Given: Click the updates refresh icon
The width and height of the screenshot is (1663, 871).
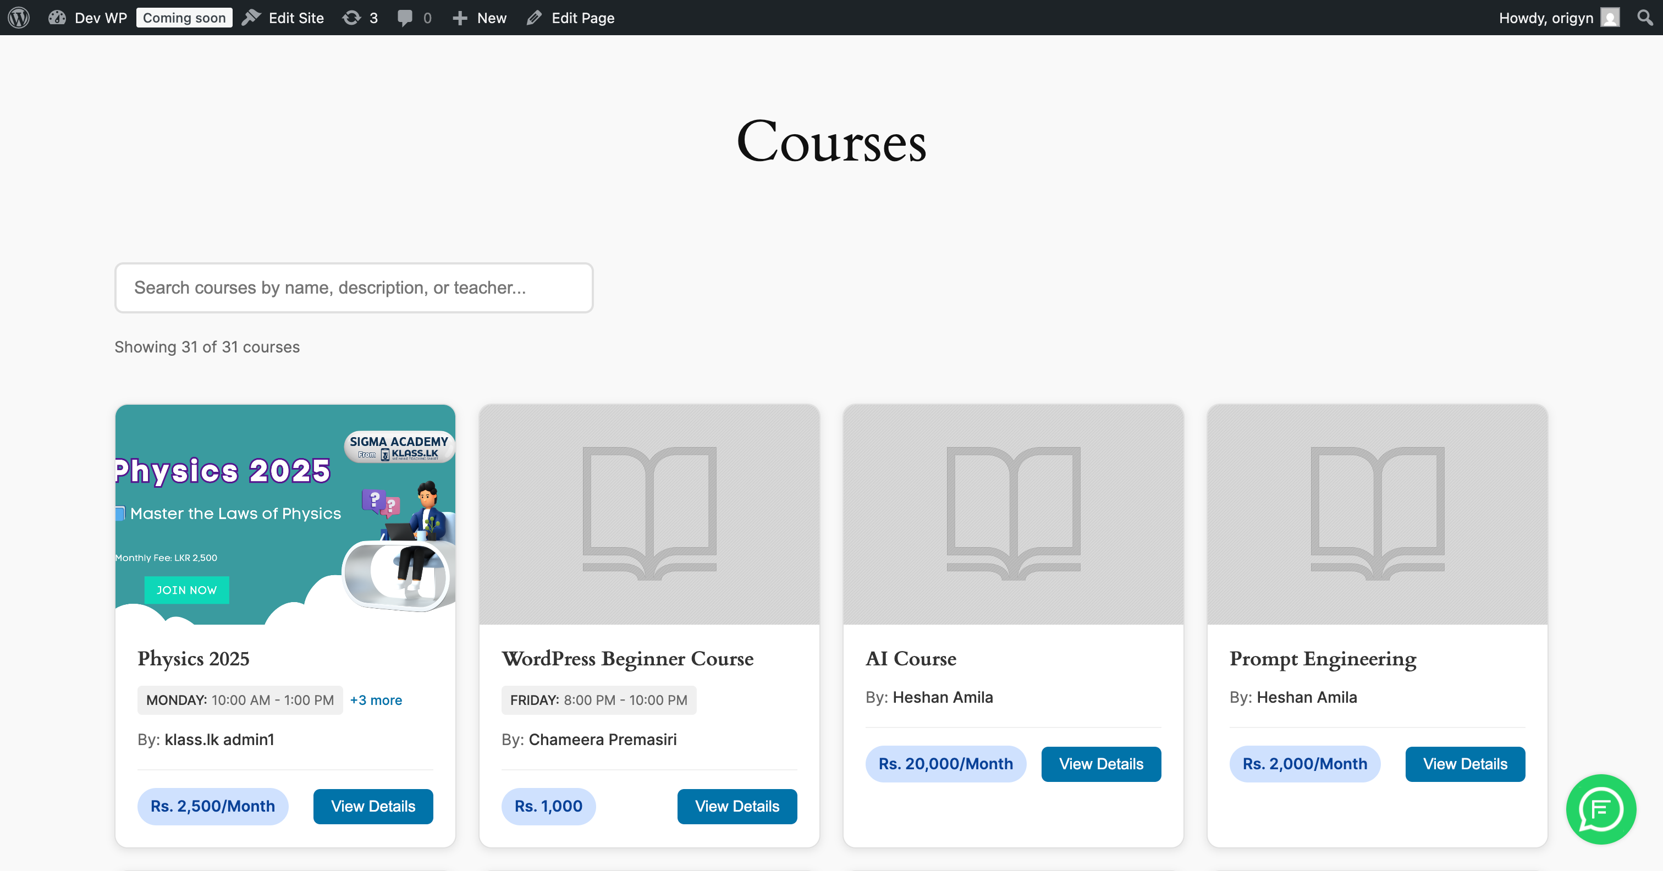Looking at the screenshot, I should click(351, 18).
